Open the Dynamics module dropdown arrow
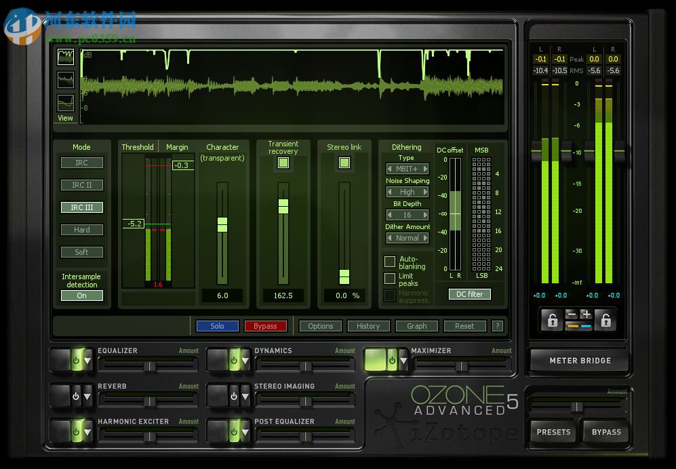The width and height of the screenshot is (676, 469). (x=245, y=361)
